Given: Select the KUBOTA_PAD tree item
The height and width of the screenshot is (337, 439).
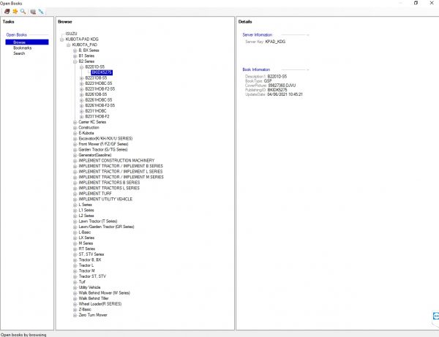Looking at the screenshot, I should (x=85, y=45).
